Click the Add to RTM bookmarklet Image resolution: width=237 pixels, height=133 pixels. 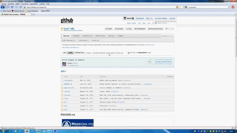(44, 11)
